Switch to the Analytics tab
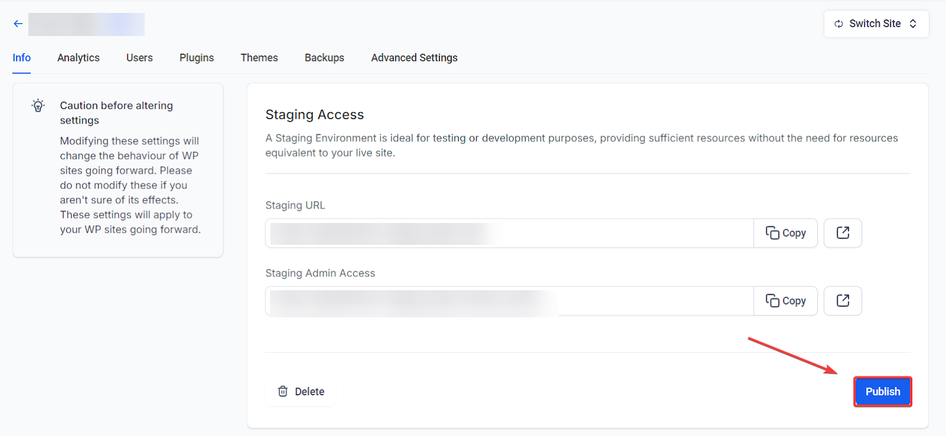This screenshot has width=946, height=436. (79, 58)
